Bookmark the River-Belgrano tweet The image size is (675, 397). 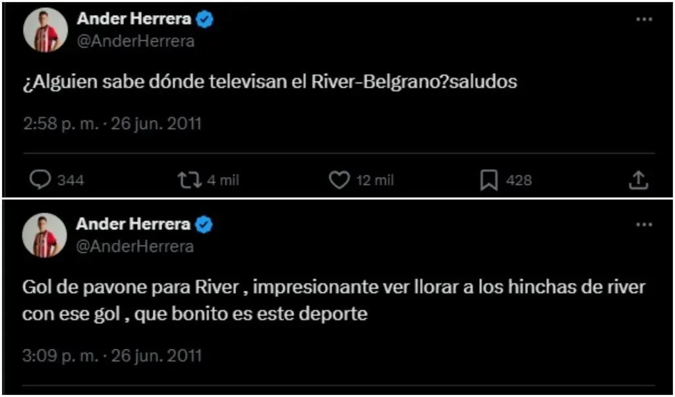tap(488, 180)
